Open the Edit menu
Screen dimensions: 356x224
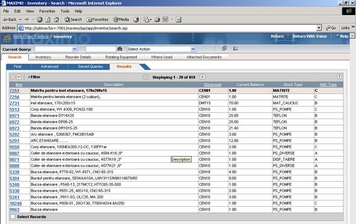tap(17, 11)
